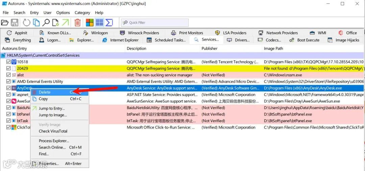Viewport: 365px width, 171px height.
Task: Uncheck the BaiduNetdisk service checkbox
Action: click(x=8, y=108)
